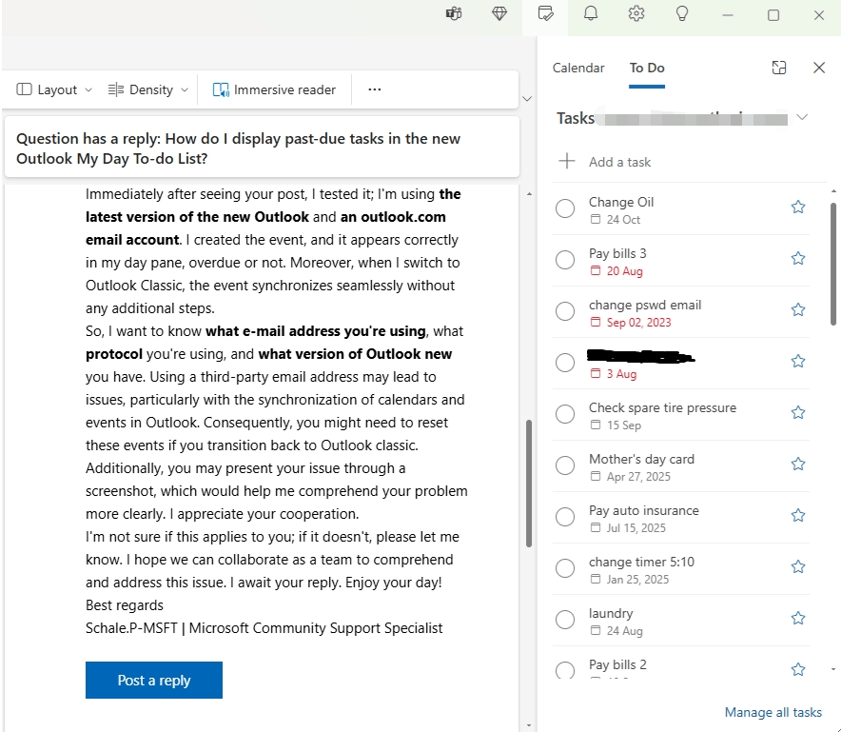This screenshot has width=841, height=732.
Task: Mark the laundry task complete
Action: pyautogui.click(x=565, y=618)
